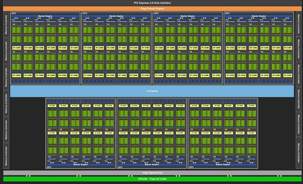The height and width of the screenshot is (184, 303).
Task: Click the bottom Memory Controller on the right side
Action: point(299,153)
